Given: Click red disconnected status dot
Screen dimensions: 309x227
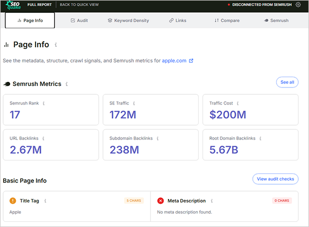Looking at the screenshot, I should click(229, 5).
